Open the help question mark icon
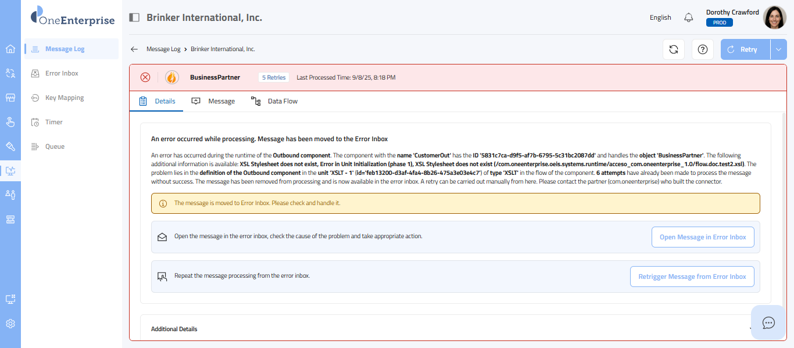794x348 pixels. 703,49
